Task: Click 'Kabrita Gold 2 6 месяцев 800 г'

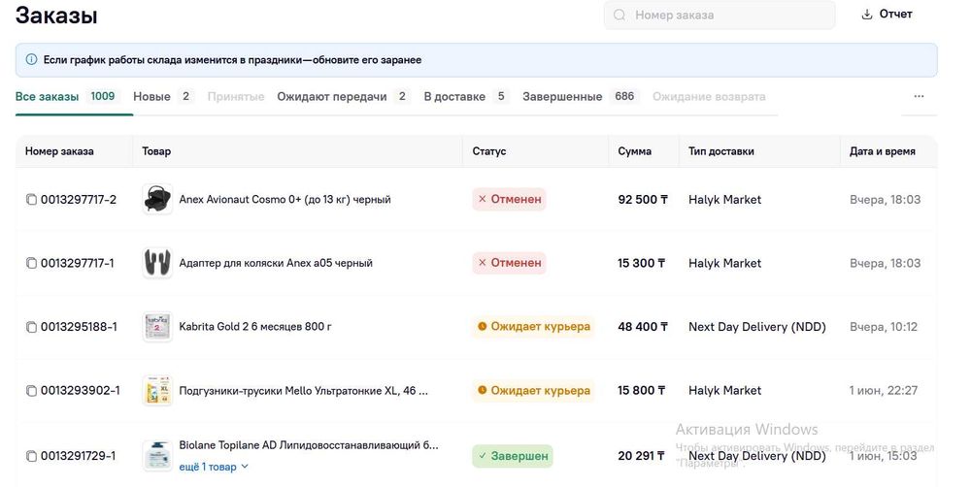Action: coord(255,327)
